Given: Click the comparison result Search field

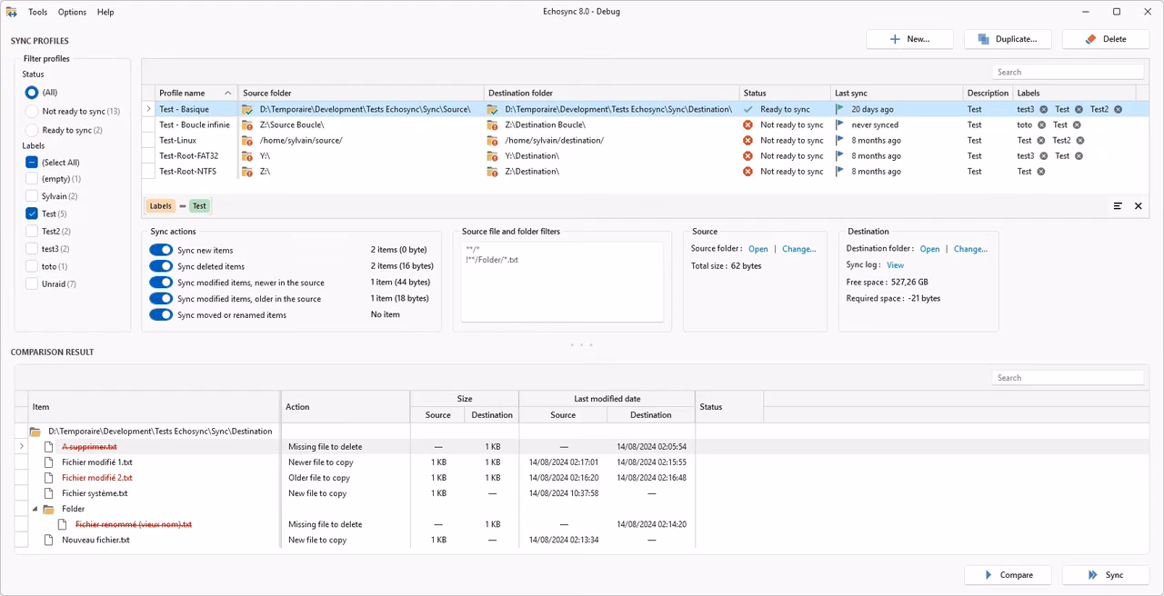Looking at the screenshot, I should click(1068, 378).
